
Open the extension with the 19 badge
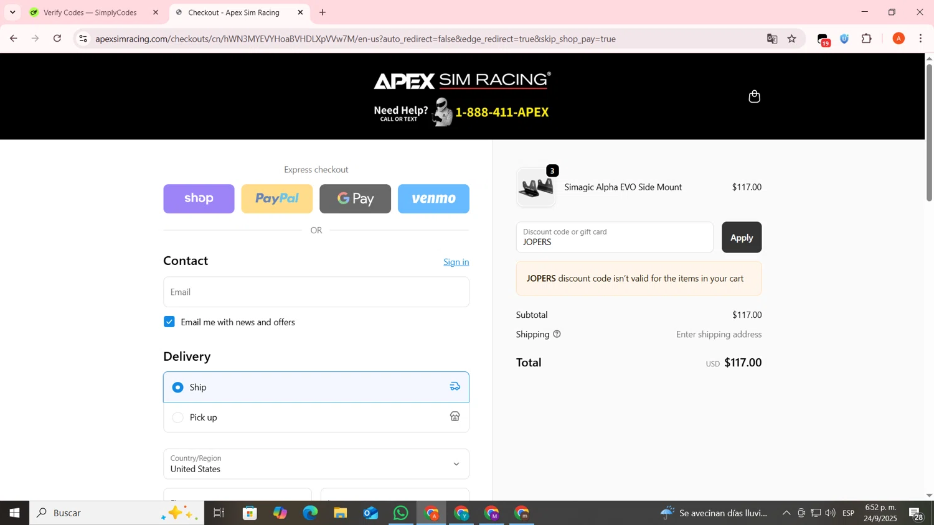point(823,39)
